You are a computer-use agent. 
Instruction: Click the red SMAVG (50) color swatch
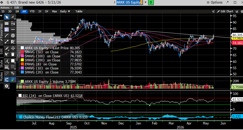click(x=22, y=52)
